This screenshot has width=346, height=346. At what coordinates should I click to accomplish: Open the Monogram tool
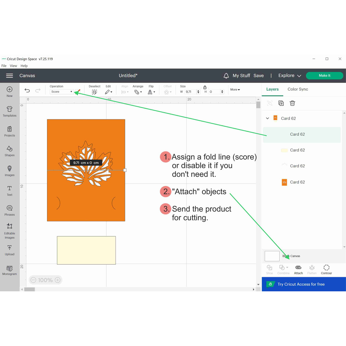tap(10, 270)
